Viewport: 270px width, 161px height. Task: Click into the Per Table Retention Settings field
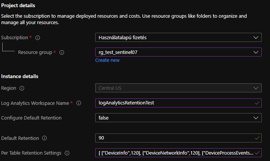click(173, 153)
